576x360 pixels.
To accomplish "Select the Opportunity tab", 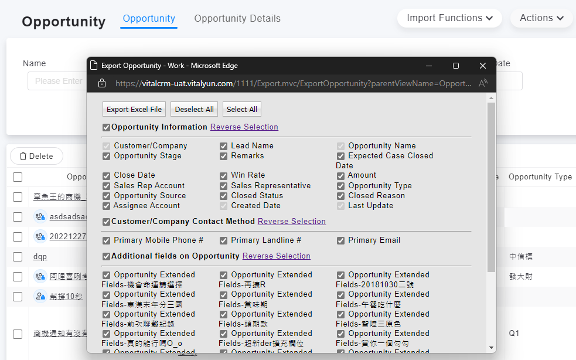I will coord(149,19).
